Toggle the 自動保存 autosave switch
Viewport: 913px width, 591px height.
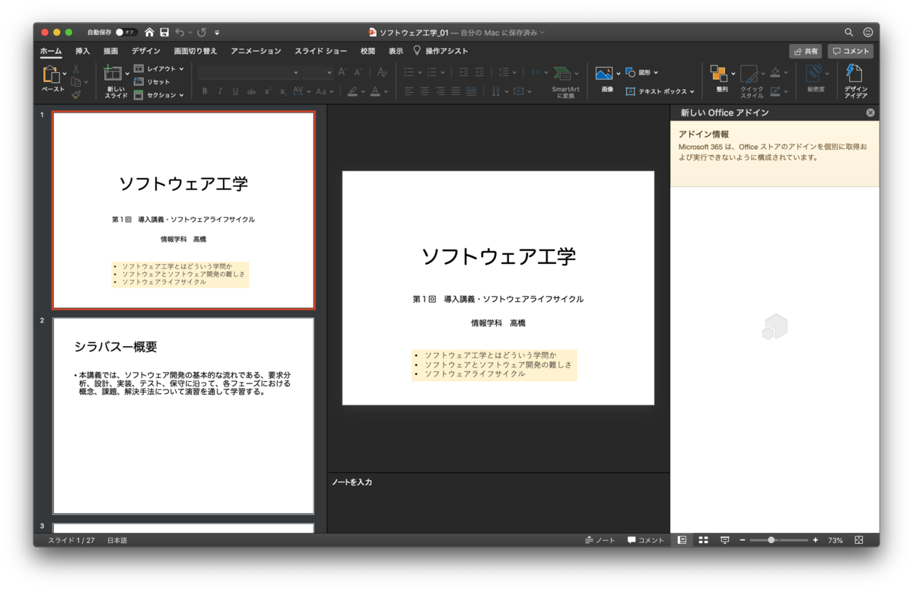click(126, 33)
